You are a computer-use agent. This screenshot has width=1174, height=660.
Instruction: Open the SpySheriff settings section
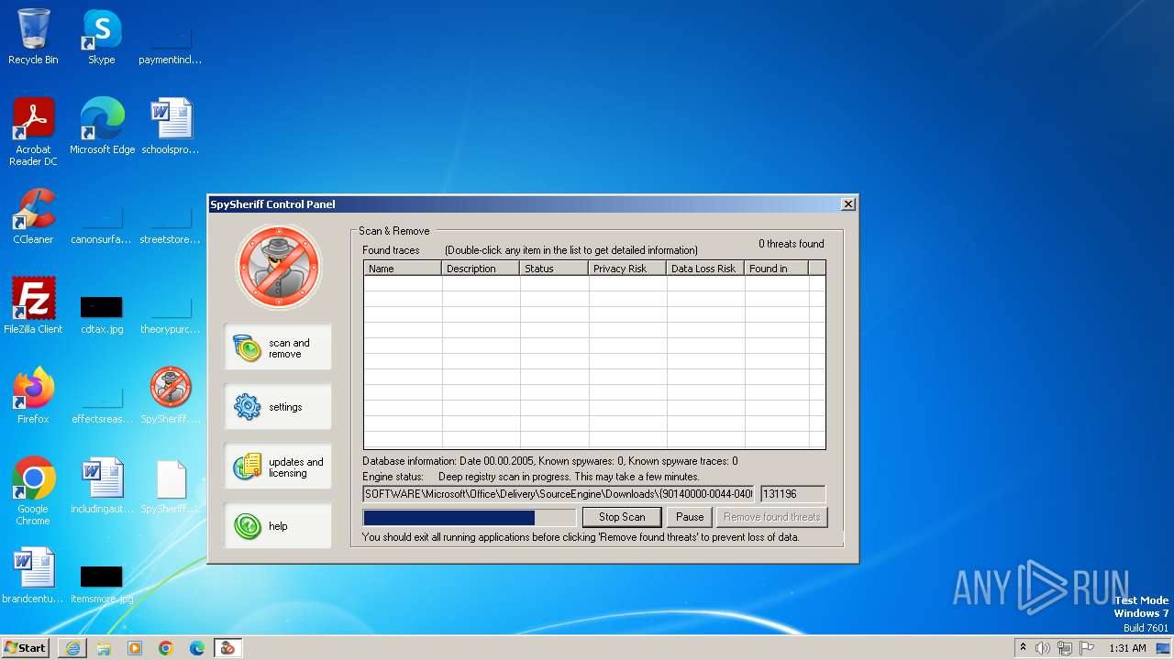(x=278, y=407)
